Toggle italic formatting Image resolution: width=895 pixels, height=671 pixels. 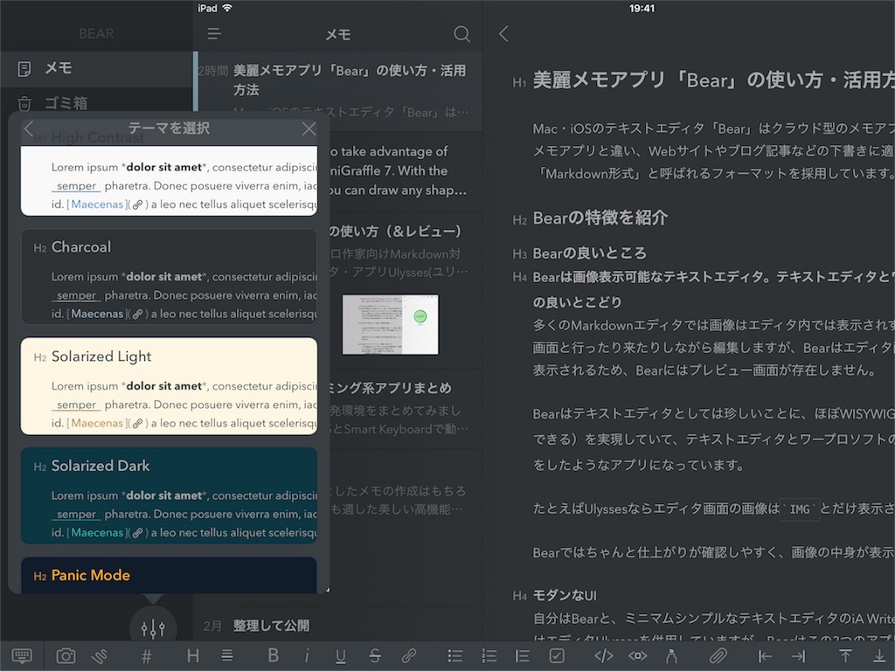(307, 655)
